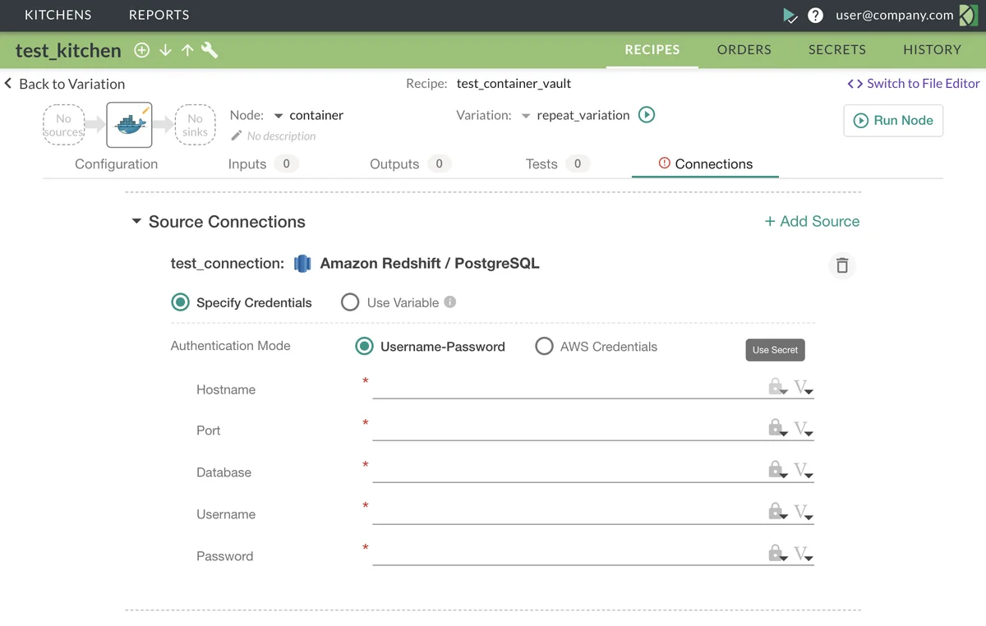Click the lock icon on the Password field
Image resolution: width=986 pixels, height=626 pixels.
pos(776,553)
